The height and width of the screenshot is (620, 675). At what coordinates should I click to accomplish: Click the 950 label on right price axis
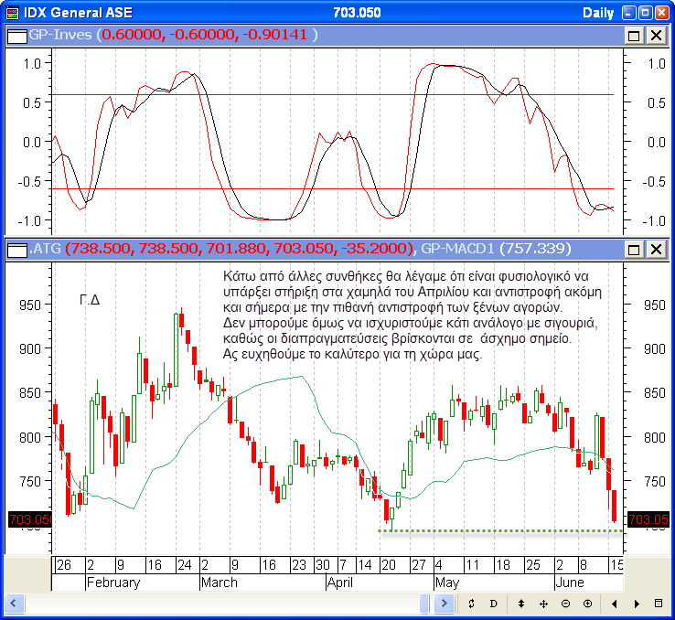pyautogui.click(x=654, y=305)
